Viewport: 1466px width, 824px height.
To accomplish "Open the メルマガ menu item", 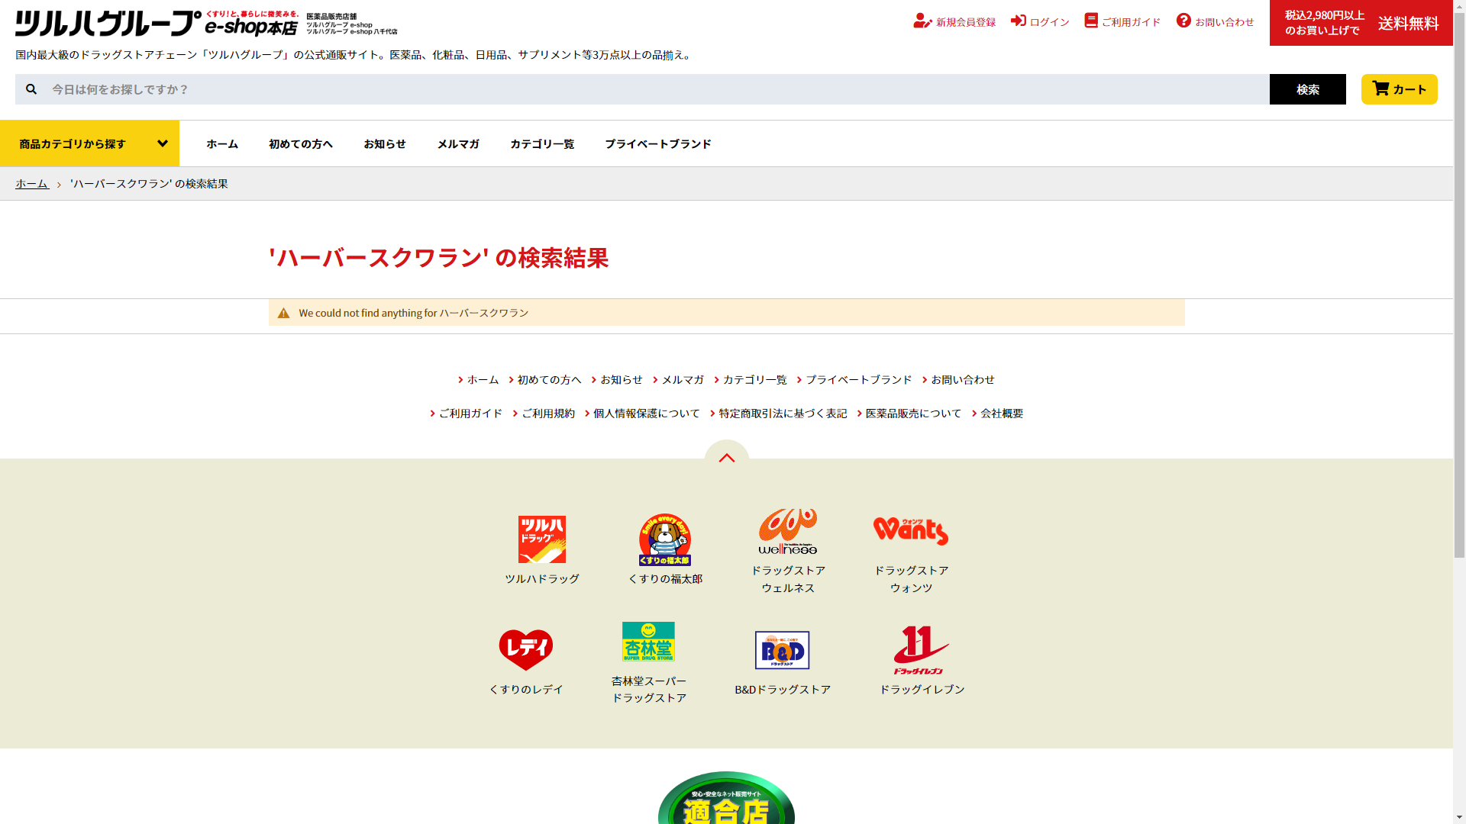I will 457,143.
